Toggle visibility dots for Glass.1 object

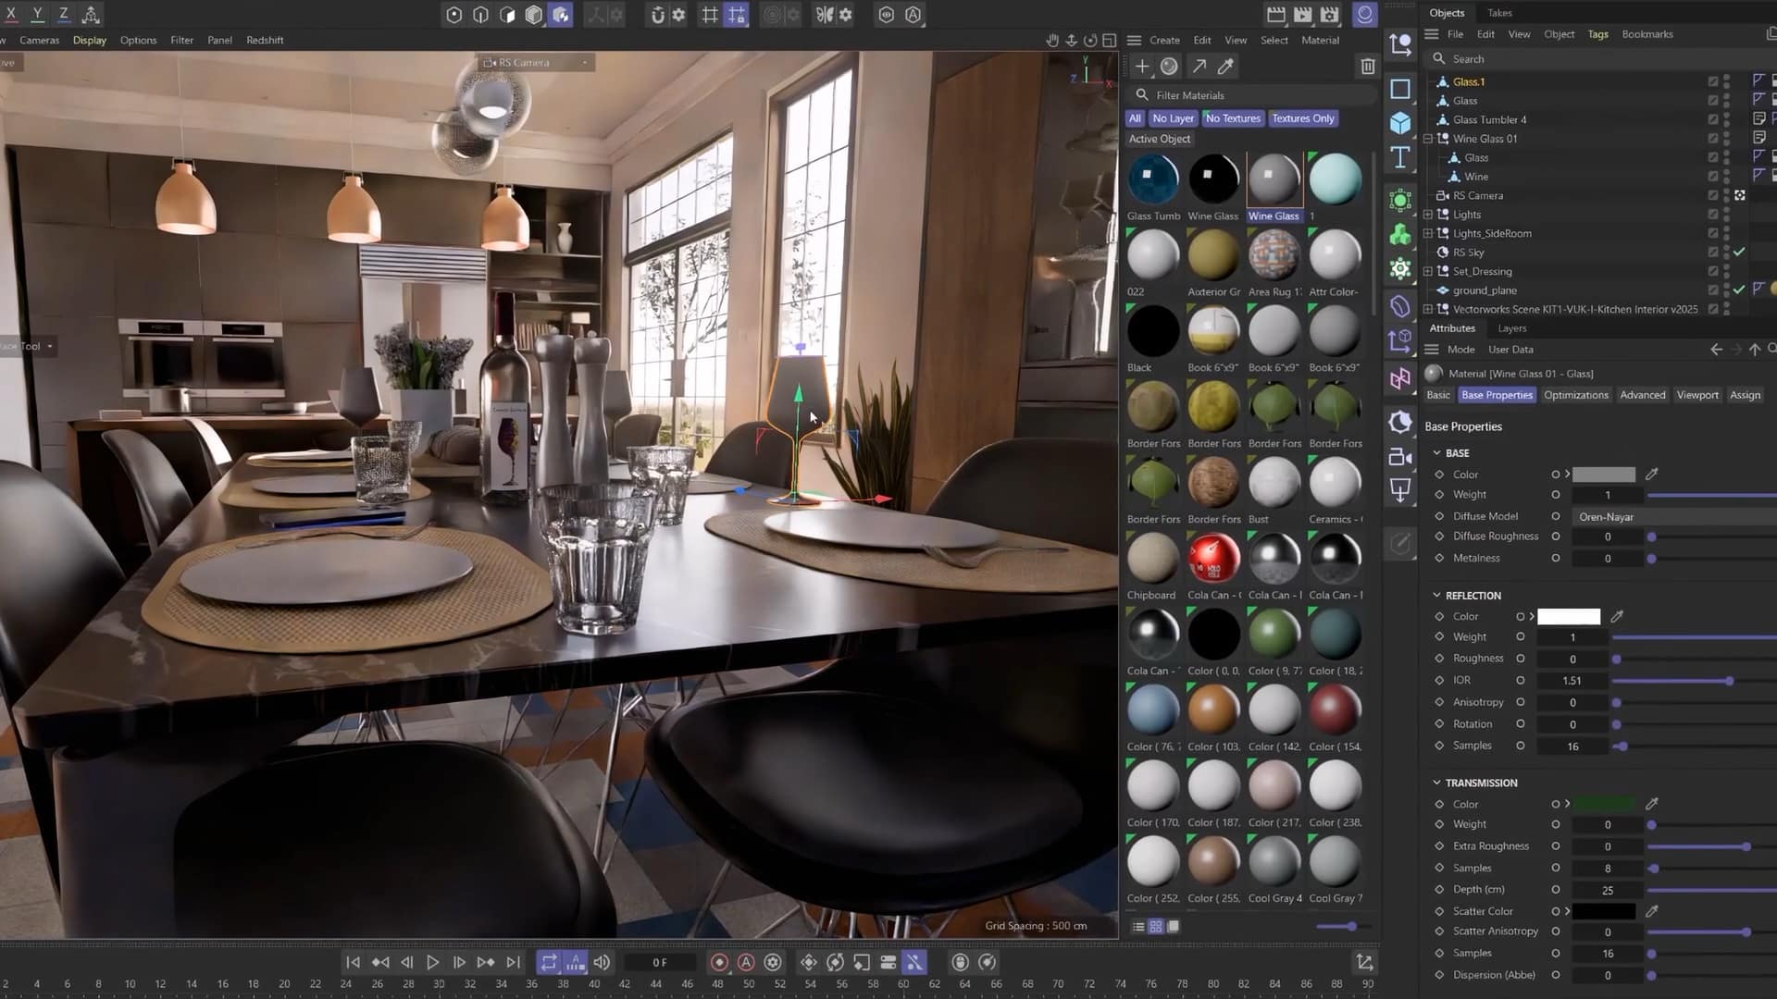(x=1727, y=81)
